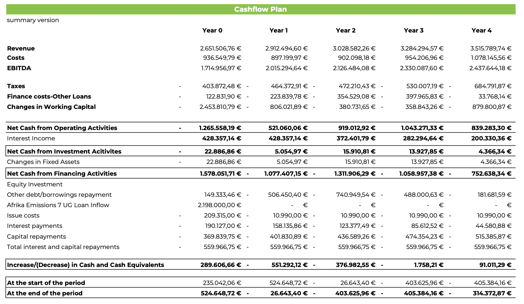Click the Year 4 column header
524x304 pixels.
[x=481, y=30]
